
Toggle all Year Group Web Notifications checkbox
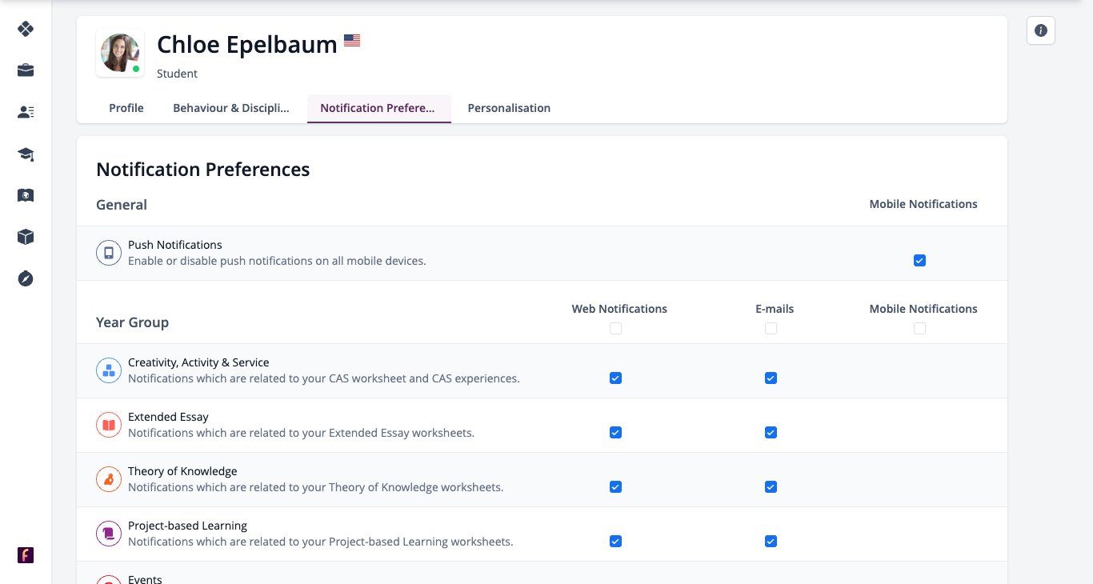pos(615,329)
